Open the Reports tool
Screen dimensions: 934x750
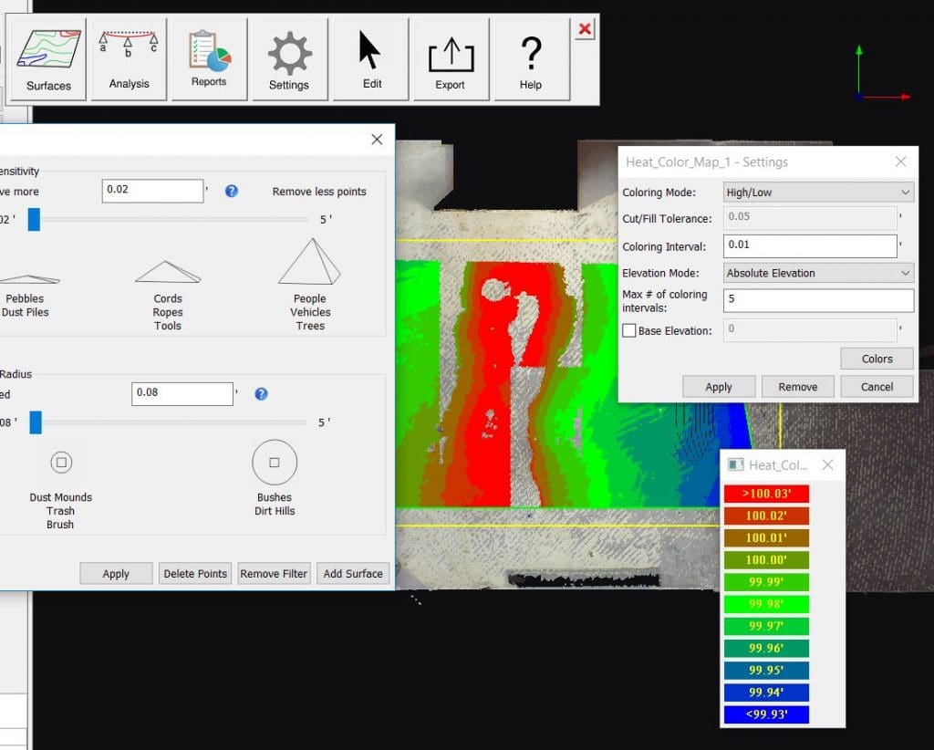click(209, 59)
